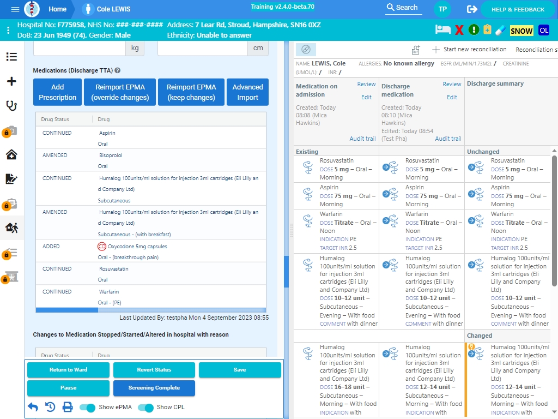Click the Save button

(x=240, y=370)
